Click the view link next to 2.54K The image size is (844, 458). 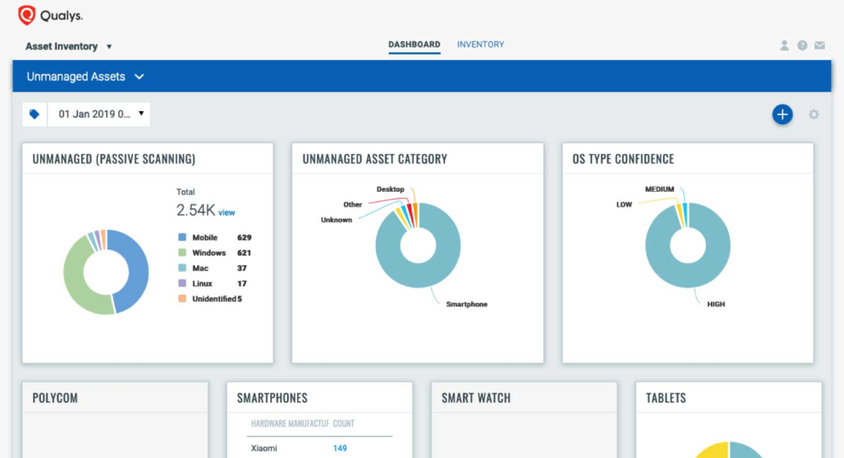click(x=227, y=213)
